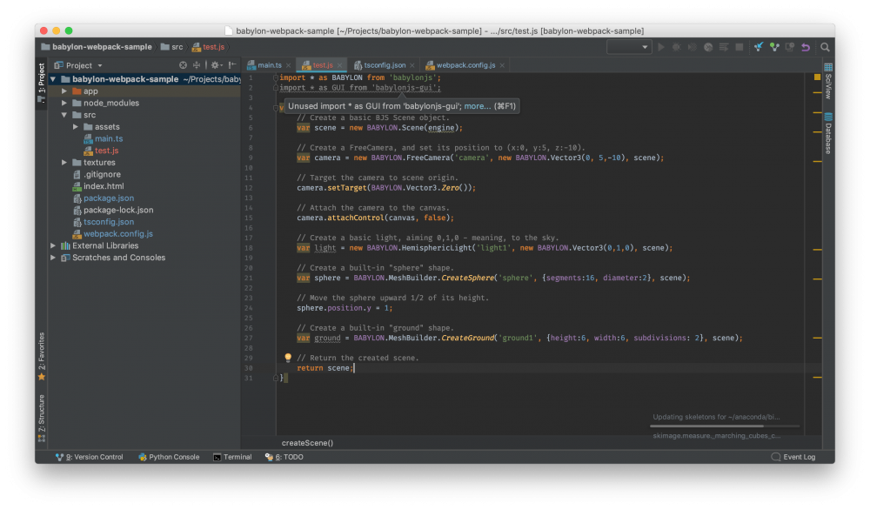The width and height of the screenshot is (870, 510).
Task: Click the Stop square icon
Action: (x=739, y=47)
